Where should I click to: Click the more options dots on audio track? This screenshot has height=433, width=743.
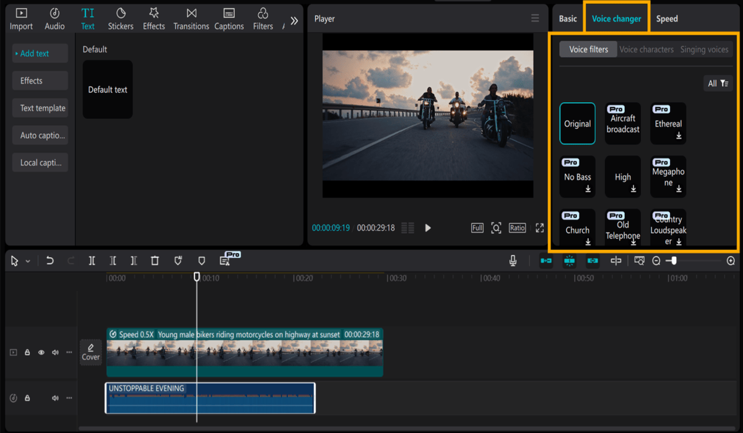pos(69,398)
